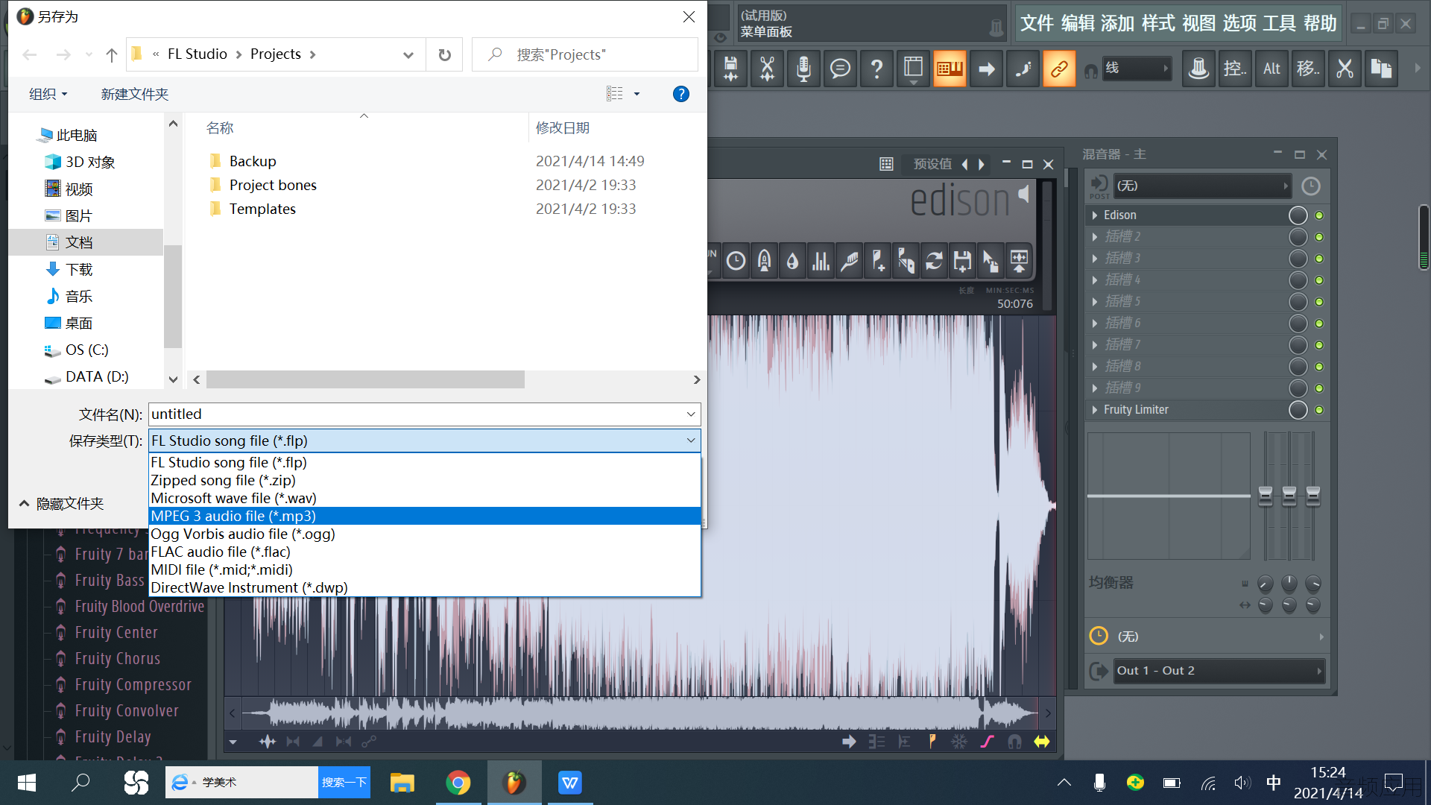The height and width of the screenshot is (805, 1431).
Task: Open Chrome from the Windows taskbar
Action: click(x=458, y=783)
